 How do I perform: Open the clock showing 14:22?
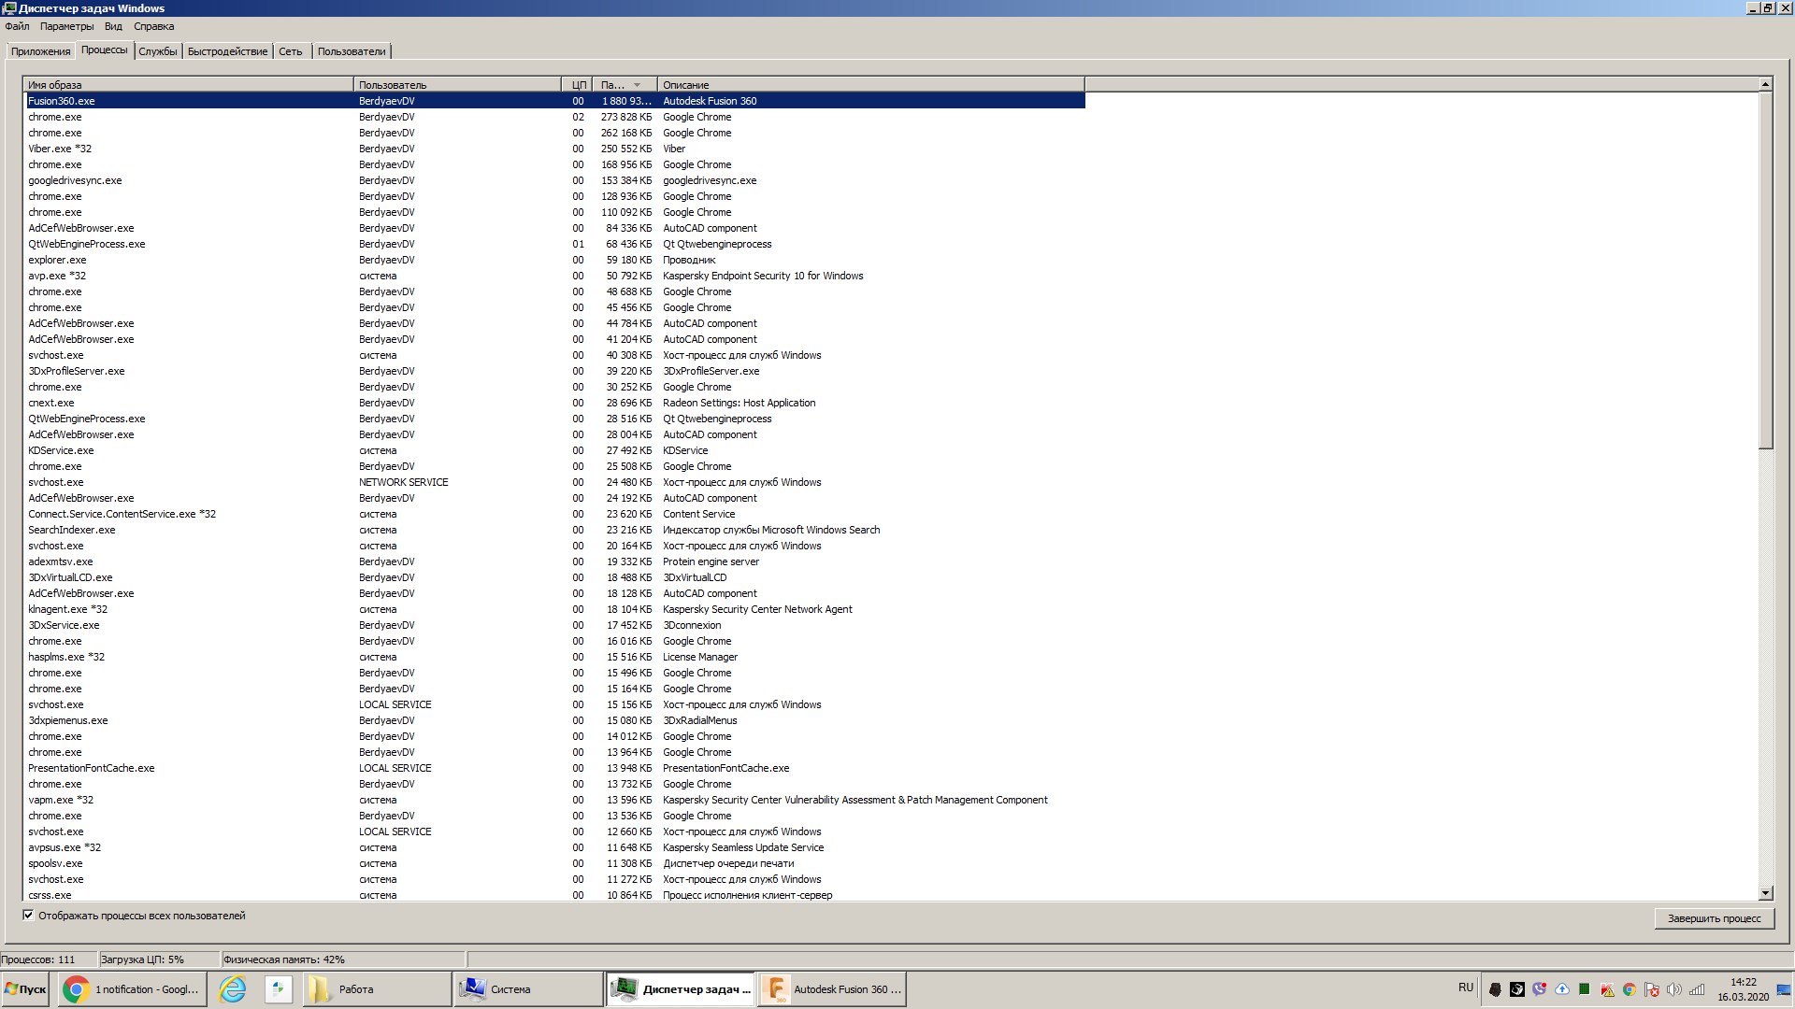click(1744, 989)
